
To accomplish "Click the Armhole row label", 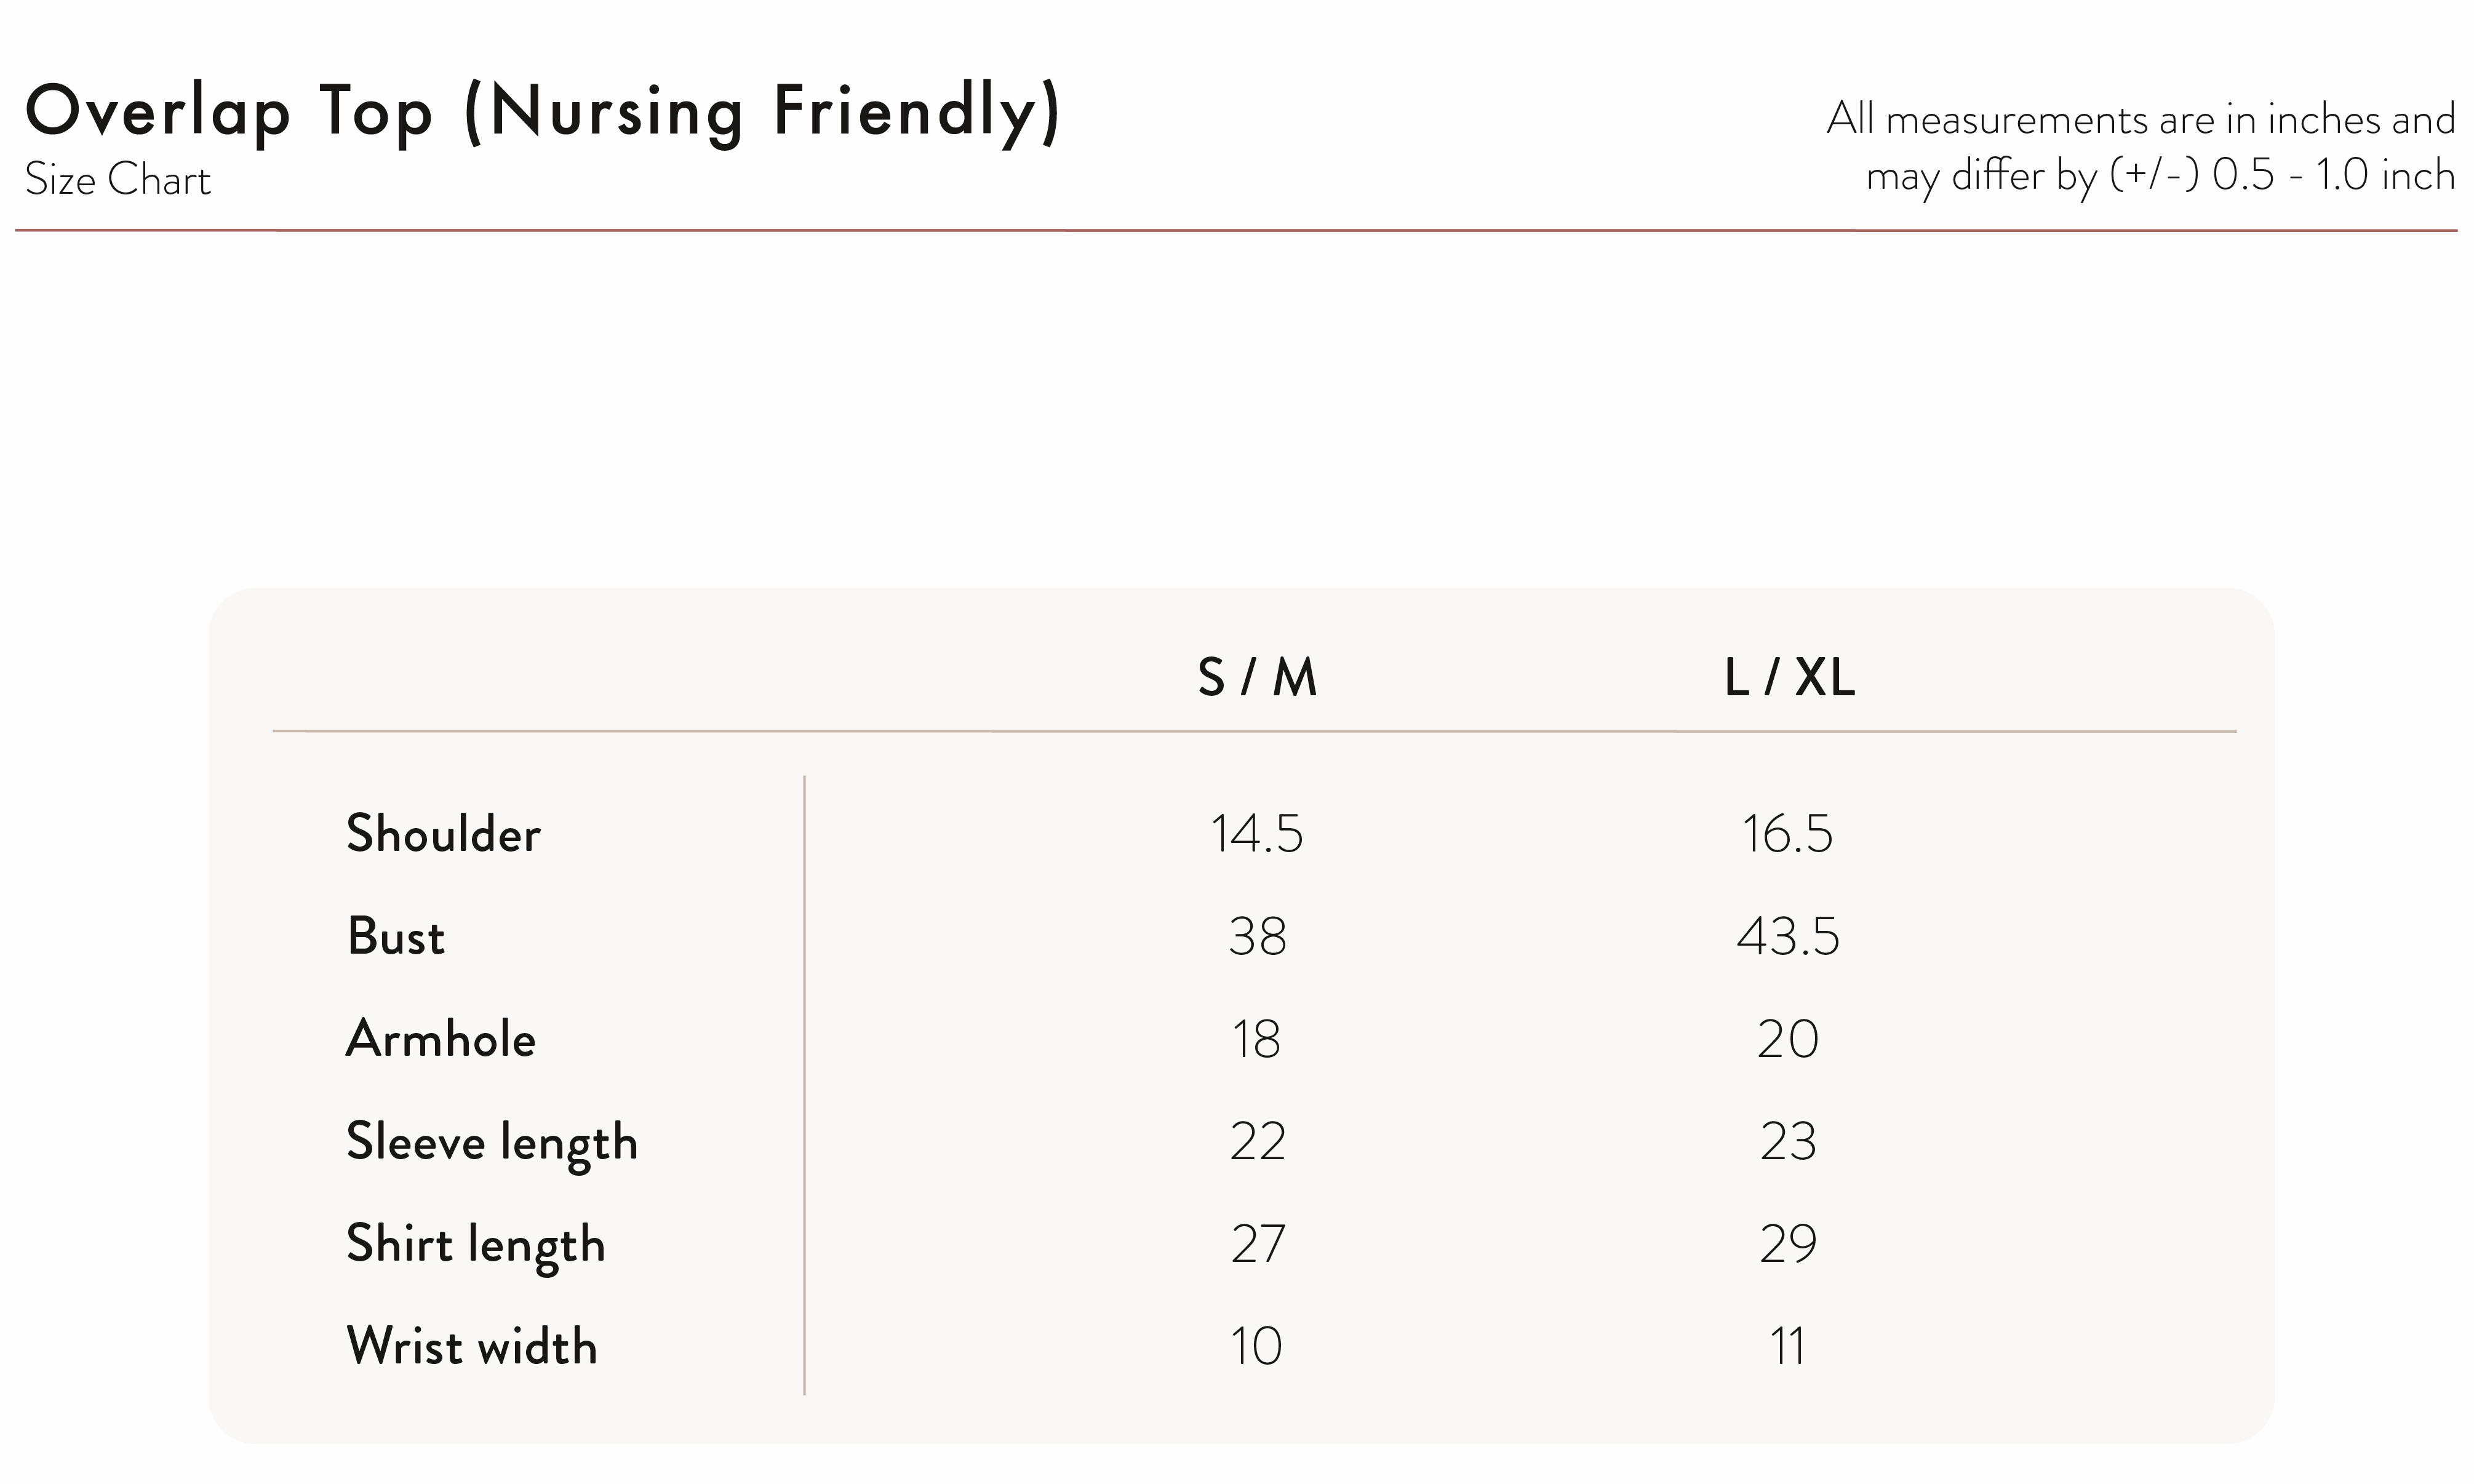I will point(441,1038).
